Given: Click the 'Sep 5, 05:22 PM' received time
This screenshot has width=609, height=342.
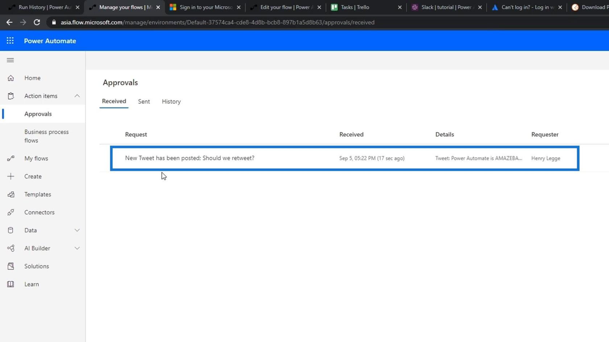Looking at the screenshot, I should (372, 158).
